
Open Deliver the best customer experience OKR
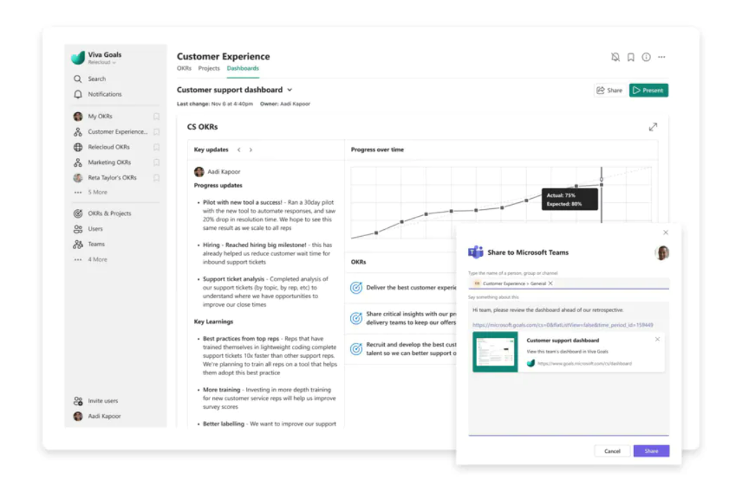[411, 287]
